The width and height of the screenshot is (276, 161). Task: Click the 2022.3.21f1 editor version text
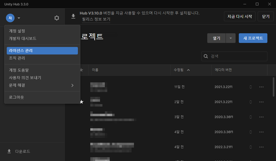(223, 147)
